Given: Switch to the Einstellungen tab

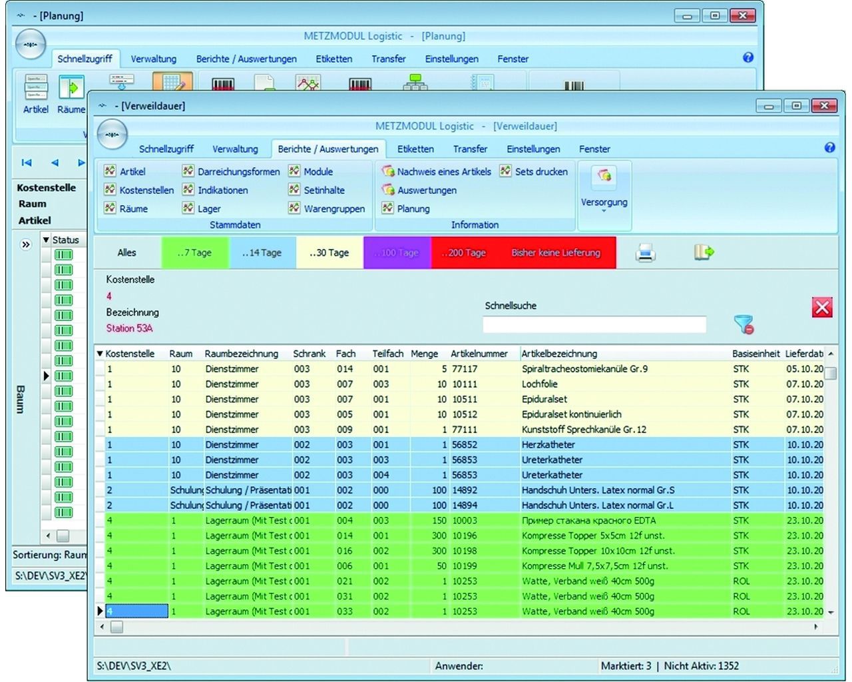Looking at the screenshot, I should tap(533, 149).
